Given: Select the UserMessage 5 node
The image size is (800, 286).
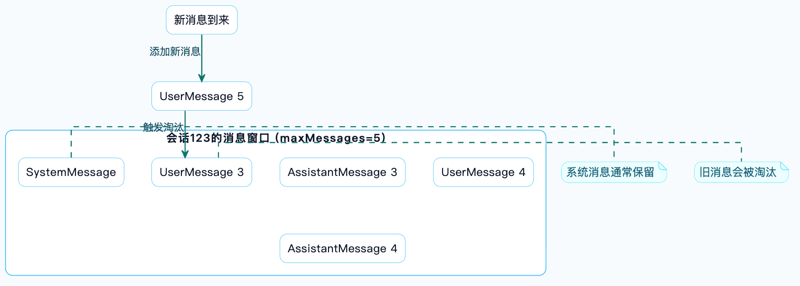Looking at the screenshot, I should click(202, 96).
